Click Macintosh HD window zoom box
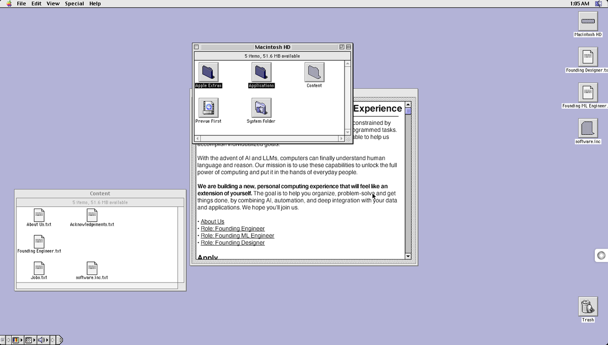 click(x=342, y=47)
